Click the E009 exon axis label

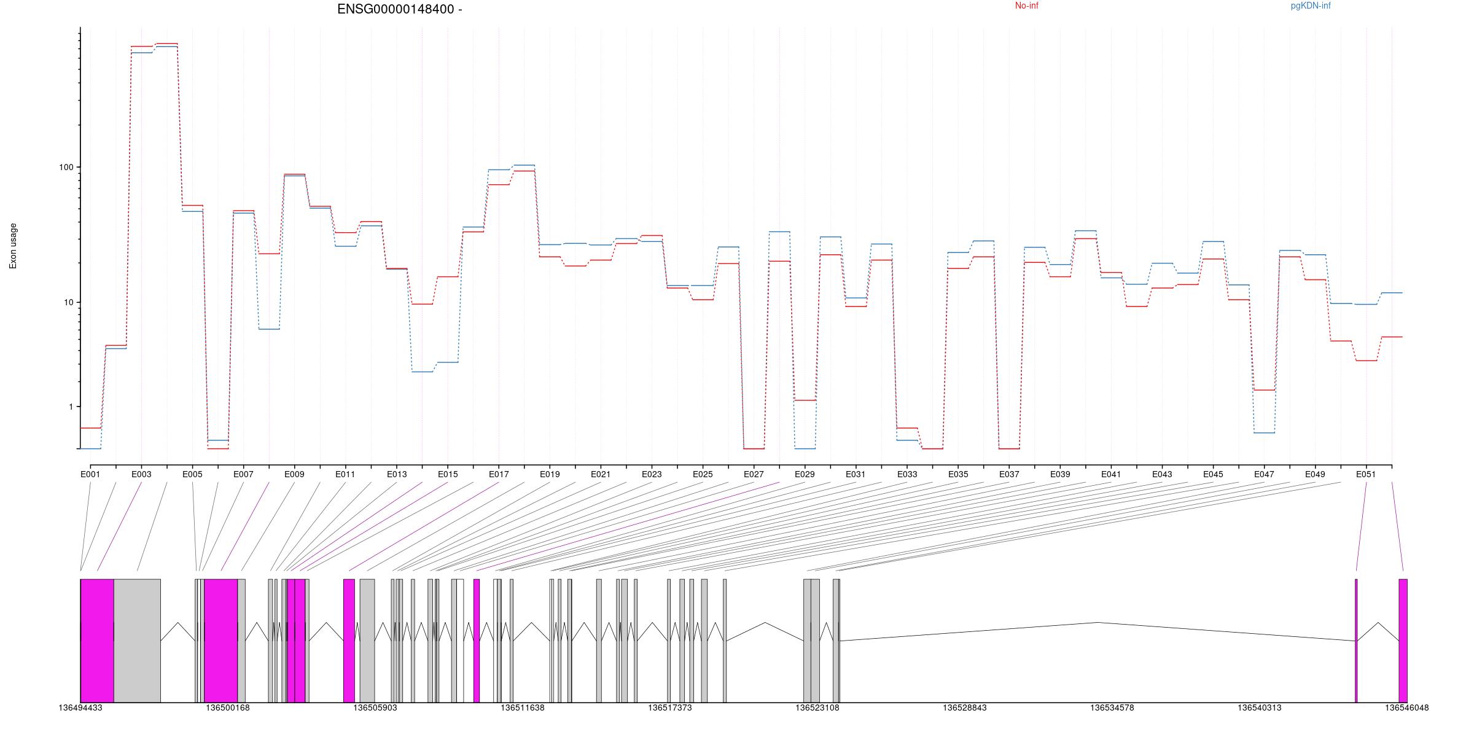(294, 474)
